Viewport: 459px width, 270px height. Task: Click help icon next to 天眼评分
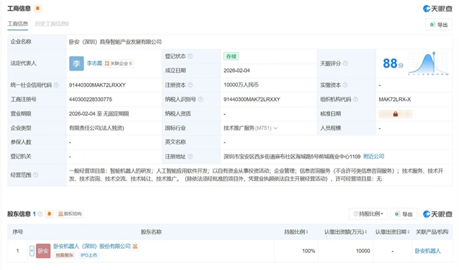pos(345,63)
